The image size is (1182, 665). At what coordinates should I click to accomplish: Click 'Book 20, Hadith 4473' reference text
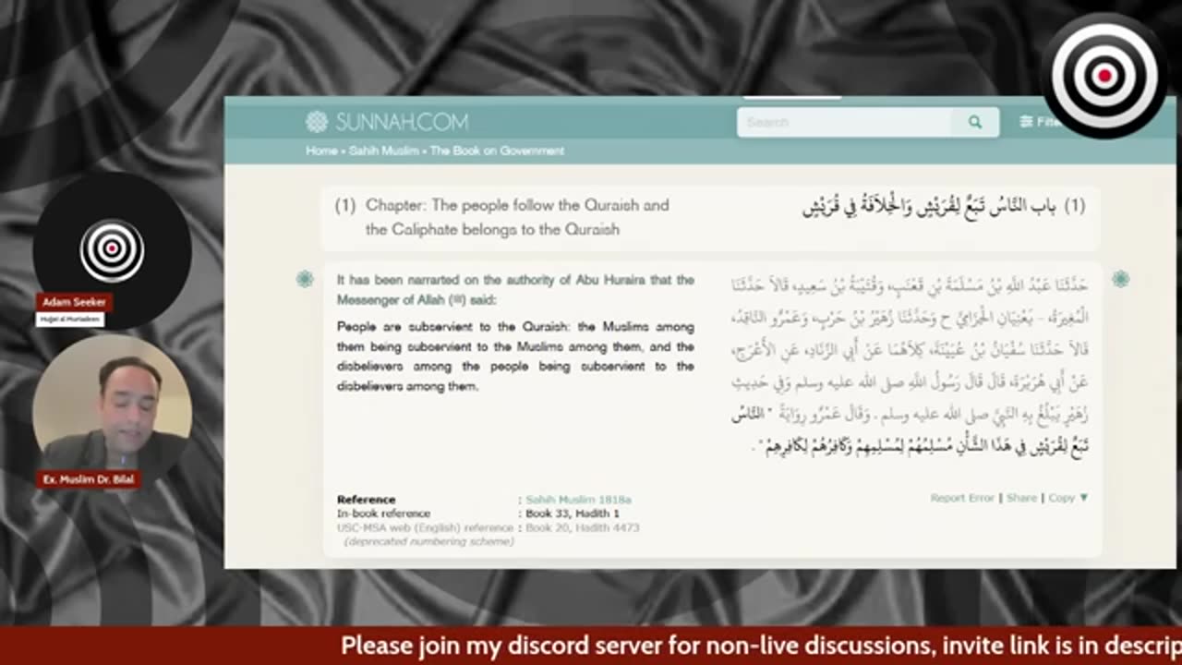[x=582, y=527]
